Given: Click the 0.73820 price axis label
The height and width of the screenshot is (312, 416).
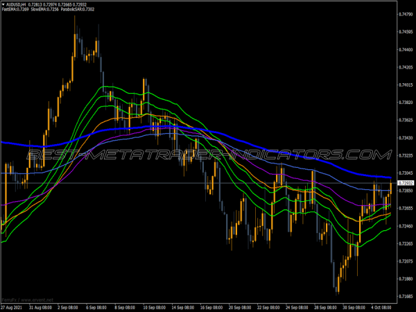Looking at the screenshot, I should [406, 103].
